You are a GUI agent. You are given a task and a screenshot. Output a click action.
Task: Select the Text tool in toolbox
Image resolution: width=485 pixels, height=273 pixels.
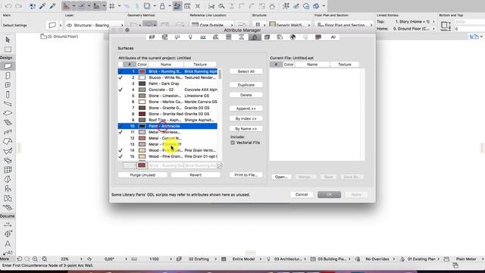(8, 243)
